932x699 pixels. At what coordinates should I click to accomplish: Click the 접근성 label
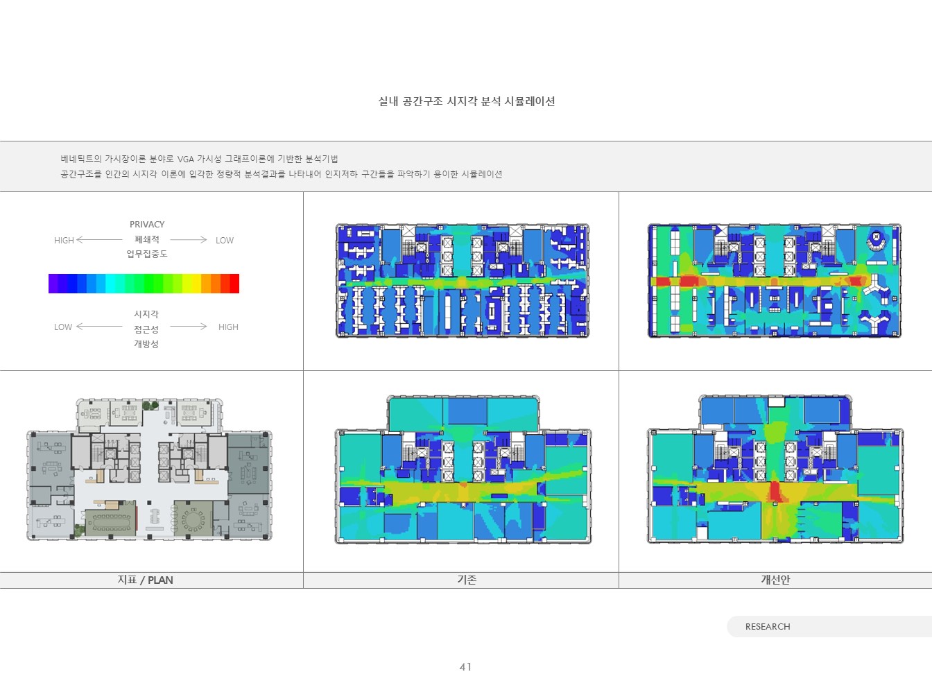(x=146, y=329)
